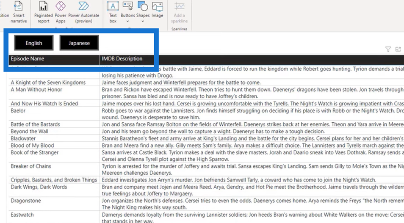The height and width of the screenshot is (223, 404).
Task: Open focus mode icon on table
Action: (x=398, y=49)
